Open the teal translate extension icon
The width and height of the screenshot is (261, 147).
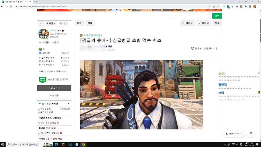click(x=229, y=7)
